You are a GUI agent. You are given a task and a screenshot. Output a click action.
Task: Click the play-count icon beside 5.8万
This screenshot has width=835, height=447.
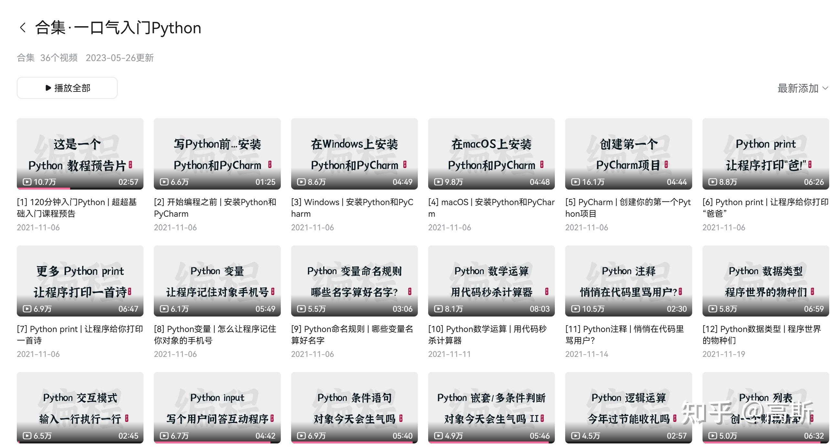coord(713,309)
